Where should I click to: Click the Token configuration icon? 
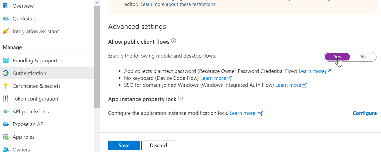coord(6,99)
